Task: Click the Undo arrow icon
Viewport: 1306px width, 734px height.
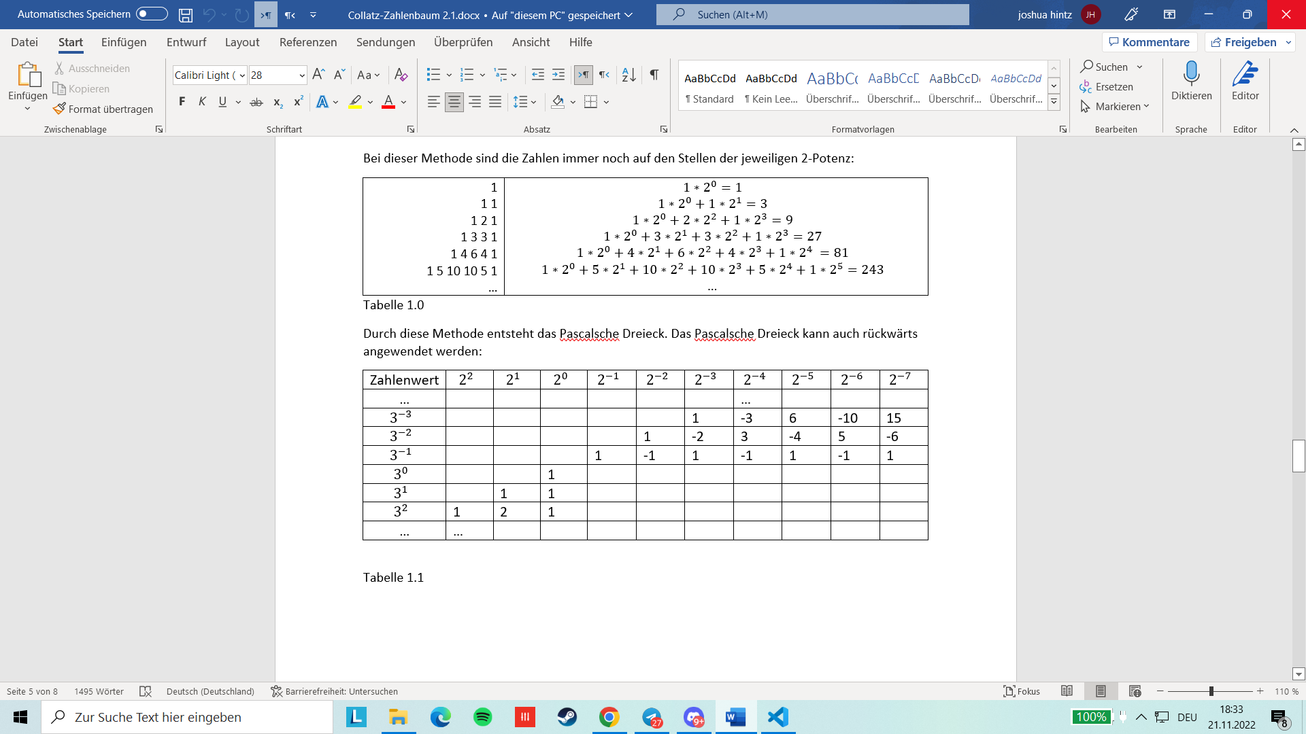Action: [x=210, y=15]
